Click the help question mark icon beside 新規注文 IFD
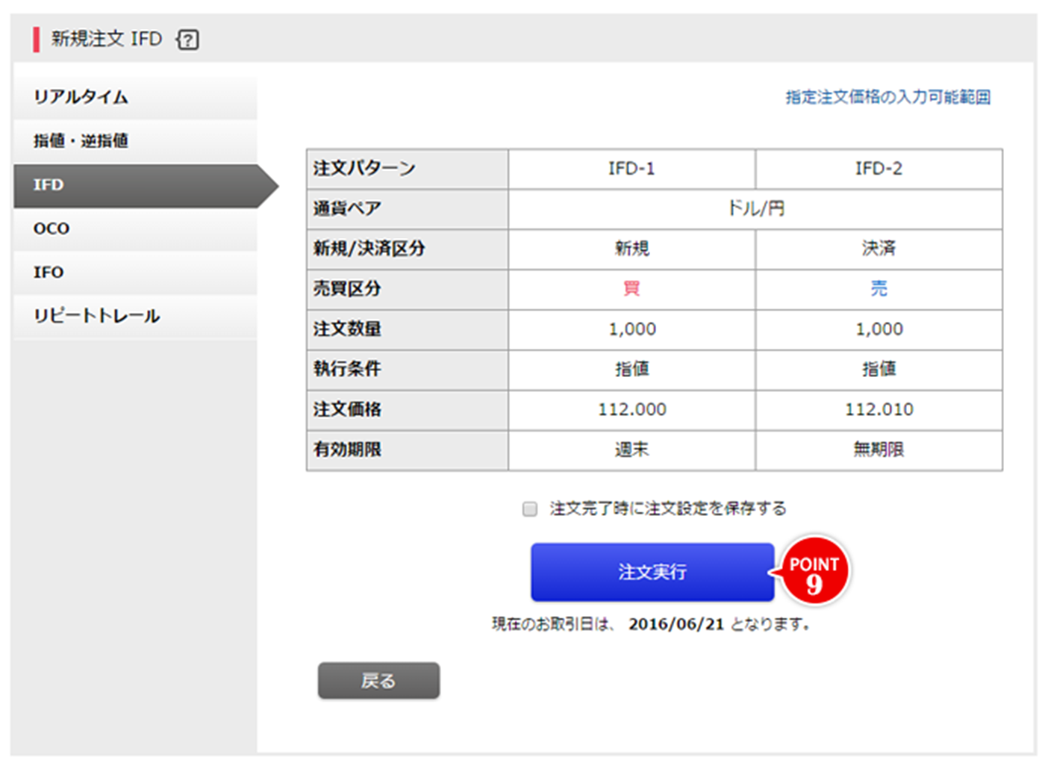The height and width of the screenshot is (766, 1045). 188,40
